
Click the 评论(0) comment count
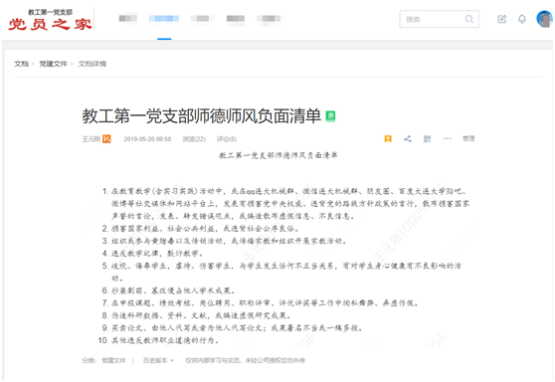227,139
